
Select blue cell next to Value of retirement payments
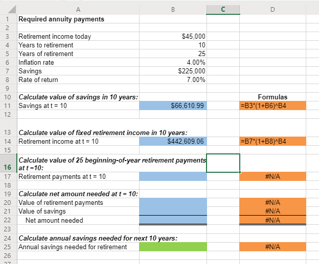click(173, 202)
